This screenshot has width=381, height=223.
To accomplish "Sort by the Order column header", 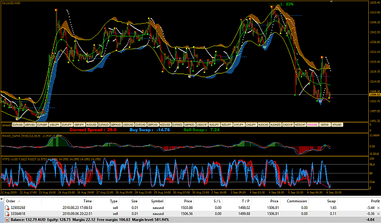I will tap(11, 201).
